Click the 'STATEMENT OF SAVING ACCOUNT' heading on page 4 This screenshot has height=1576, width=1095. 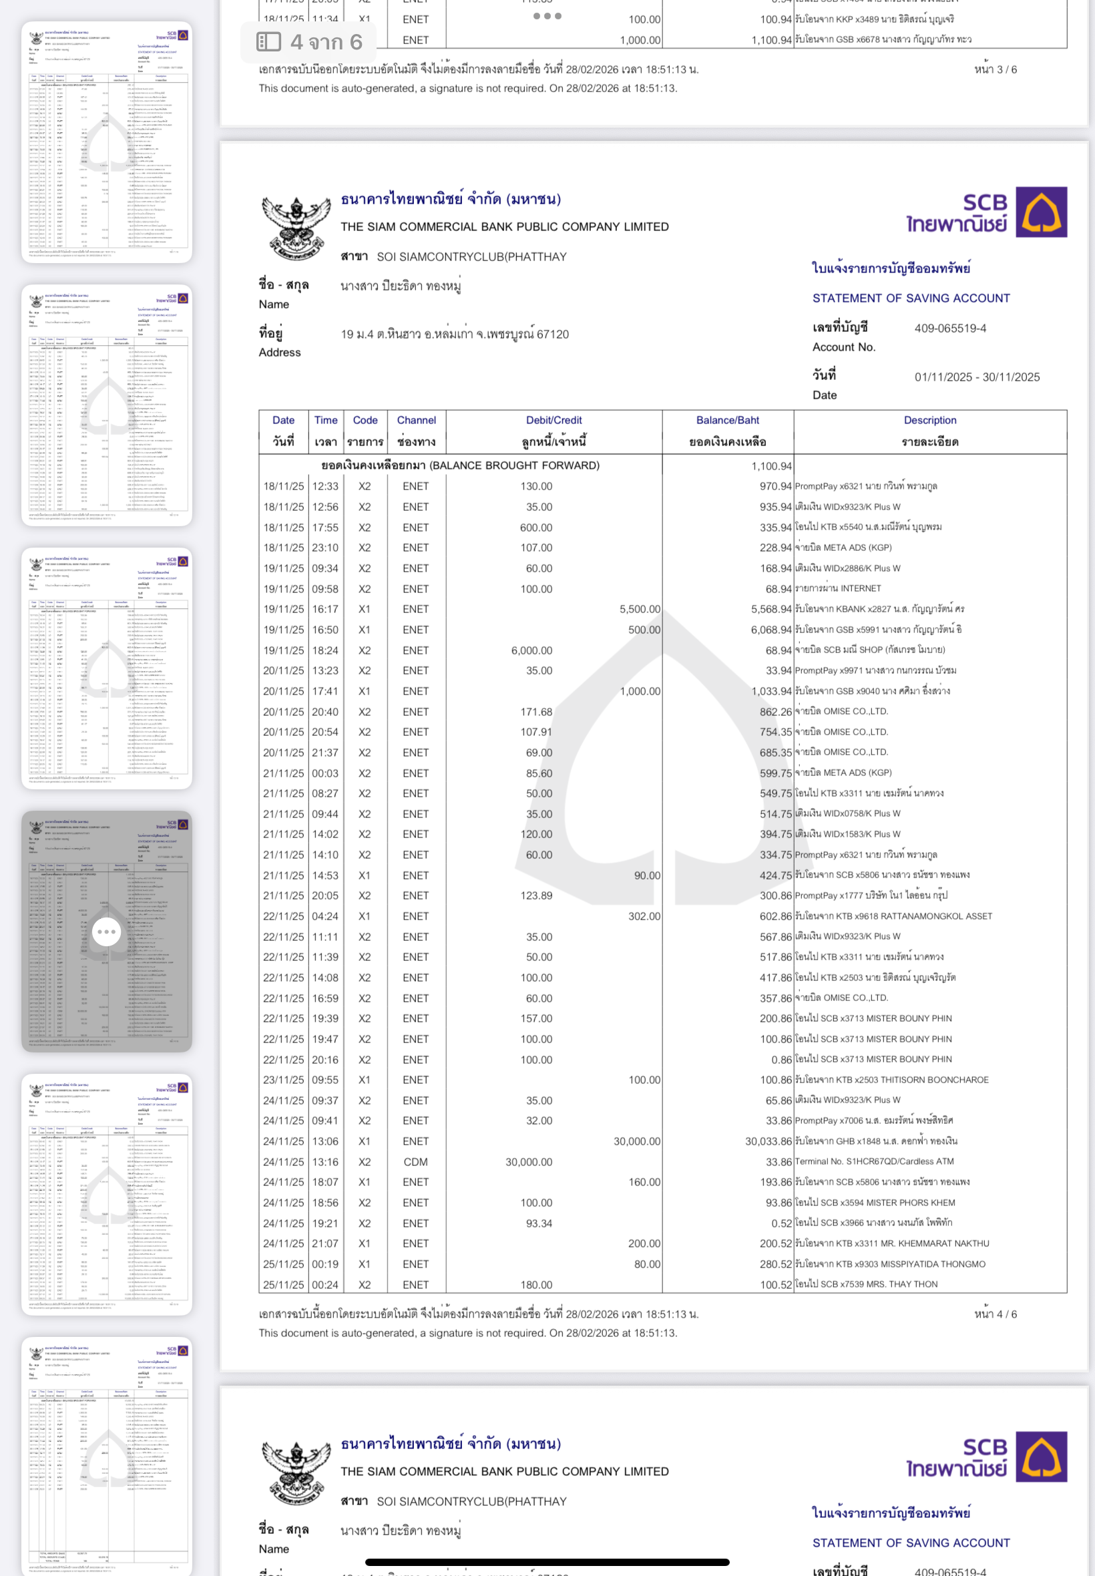click(x=911, y=298)
